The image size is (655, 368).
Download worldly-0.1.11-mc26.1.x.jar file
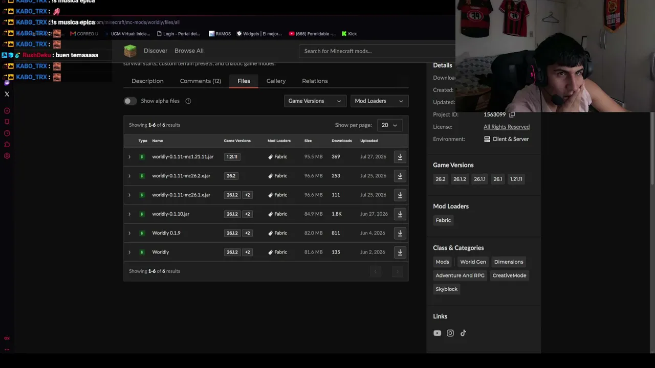(400, 195)
